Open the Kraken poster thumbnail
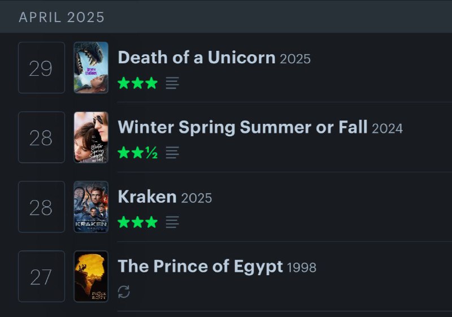The height and width of the screenshot is (317, 452). click(x=91, y=207)
